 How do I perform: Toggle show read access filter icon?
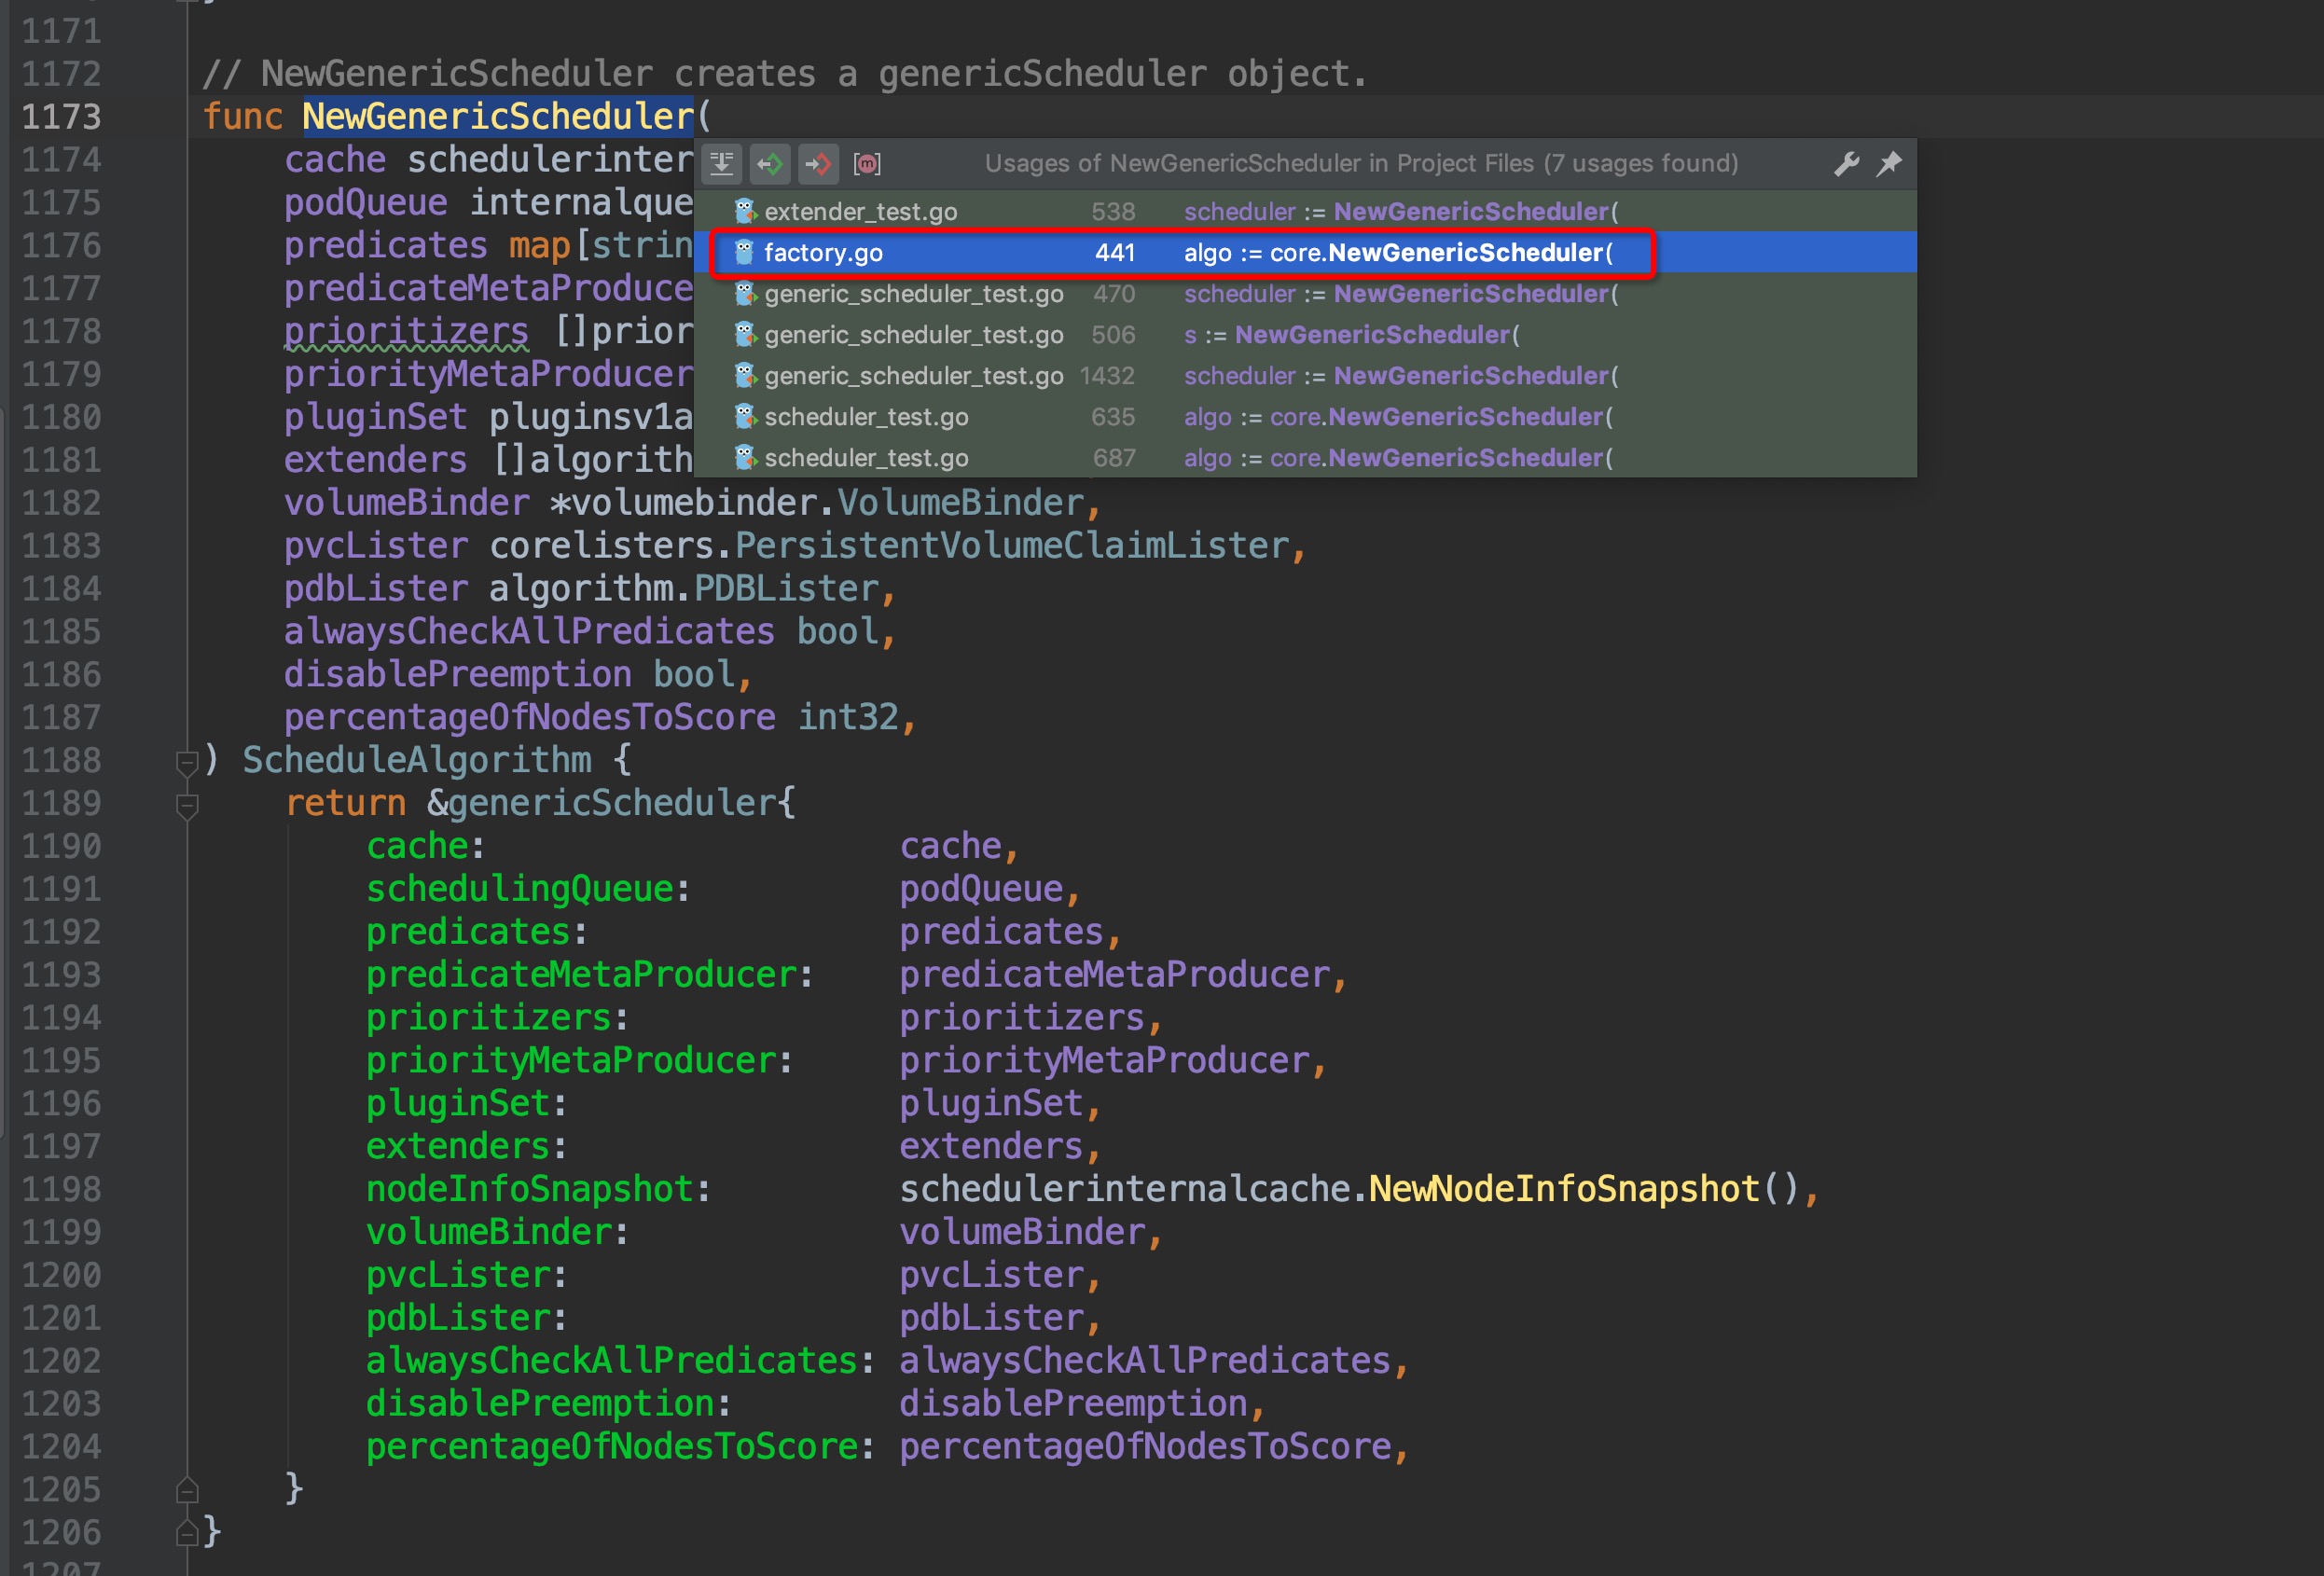pyautogui.click(x=770, y=163)
